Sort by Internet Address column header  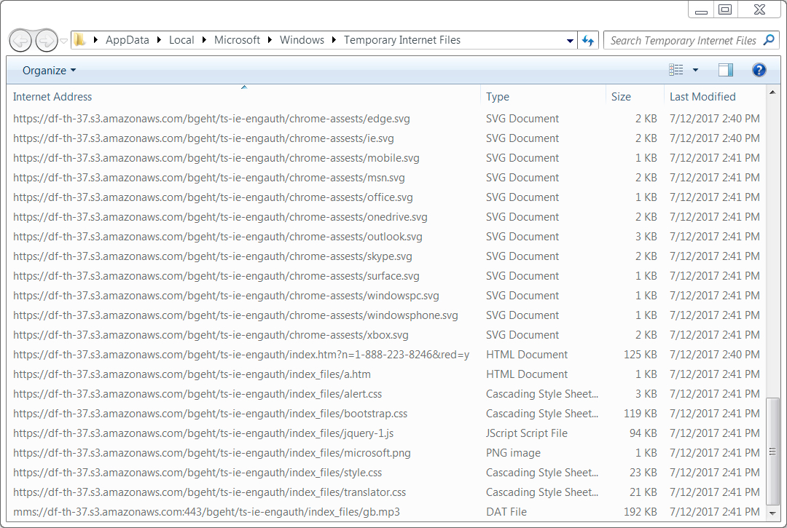pos(243,97)
